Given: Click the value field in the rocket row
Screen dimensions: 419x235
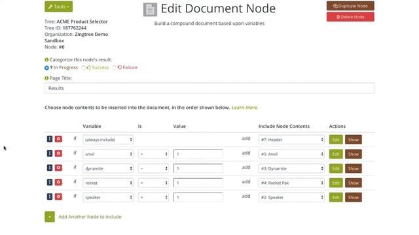Looking at the screenshot, I should (198, 183).
